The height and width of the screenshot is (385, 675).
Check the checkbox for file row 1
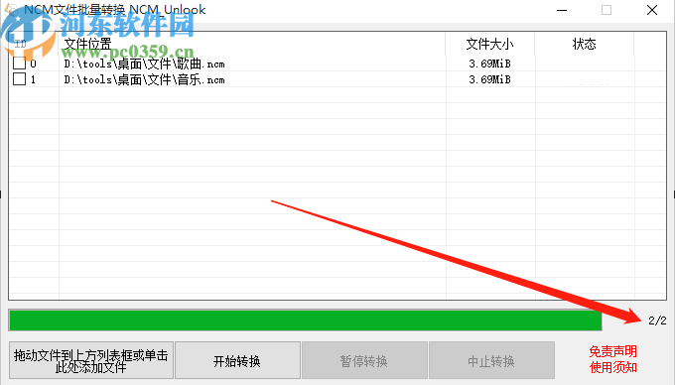(19, 79)
